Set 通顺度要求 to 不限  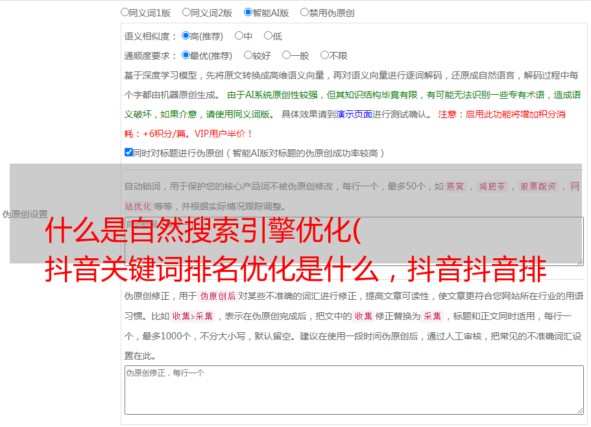click(x=324, y=55)
